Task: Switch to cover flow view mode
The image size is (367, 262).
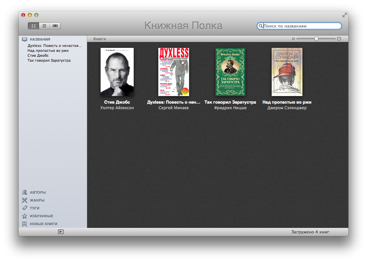Action: [x=55, y=26]
